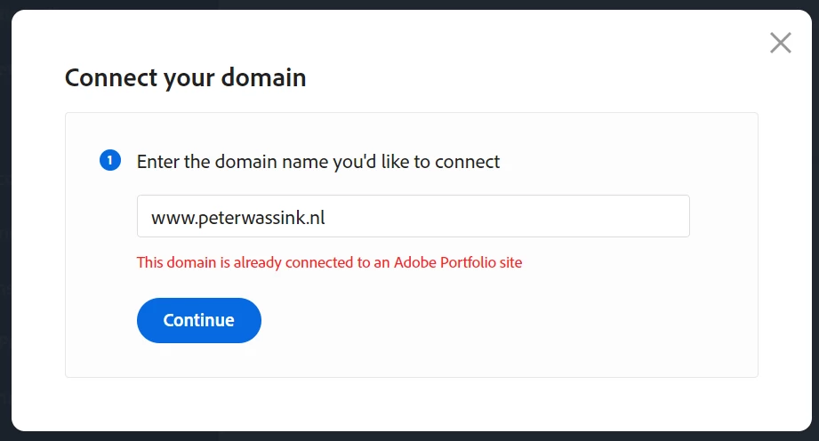Viewport: 819px width, 441px height.
Task: Click the word "connect" in the instruction label
Action: pos(469,162)
